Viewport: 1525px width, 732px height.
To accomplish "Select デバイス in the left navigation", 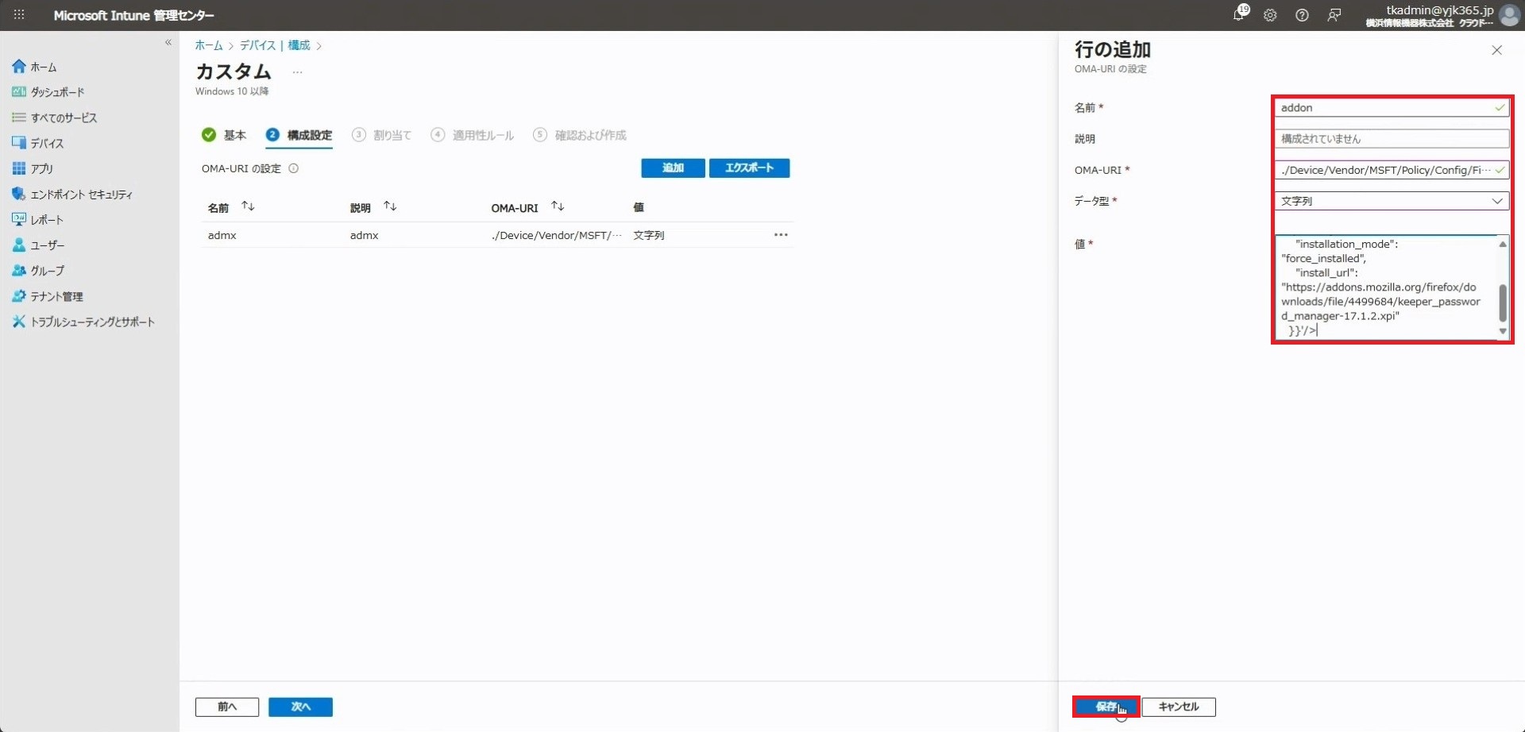I will click(x=47, y=143).
